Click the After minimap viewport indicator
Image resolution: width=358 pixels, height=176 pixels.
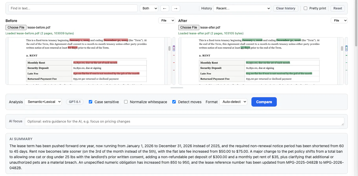tap(346, 48)
